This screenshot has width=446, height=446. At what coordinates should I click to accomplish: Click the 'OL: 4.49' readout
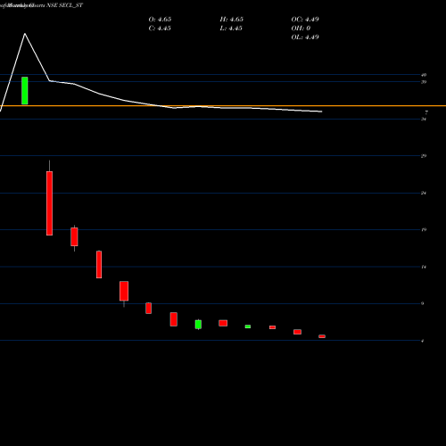(x=305, y=37)
